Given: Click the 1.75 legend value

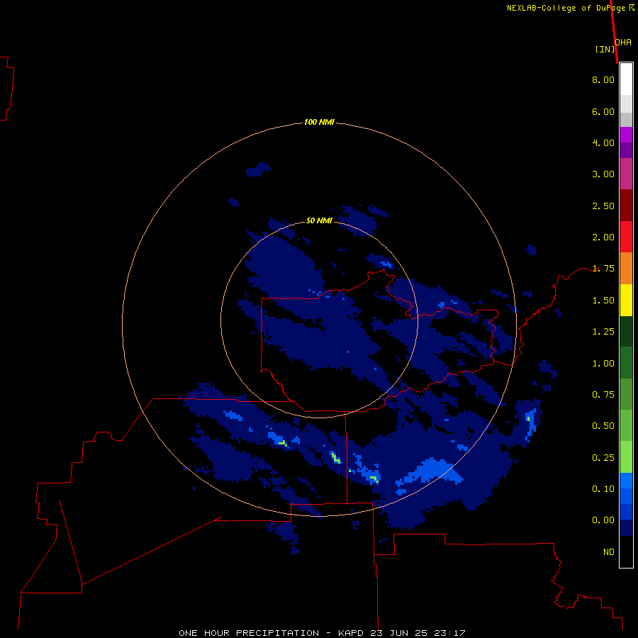Looking at the screenshot, I should point(603,269).
